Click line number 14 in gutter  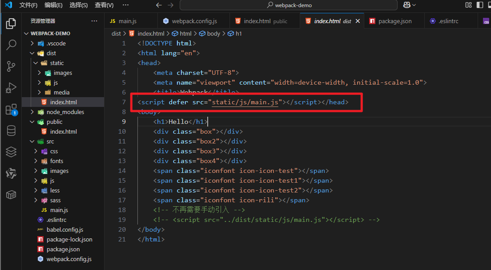click(x=122, y=171)
